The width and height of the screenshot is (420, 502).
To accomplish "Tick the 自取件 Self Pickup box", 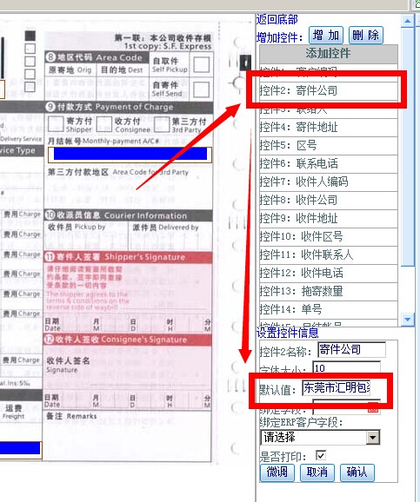I will click(x=202, y=64).
